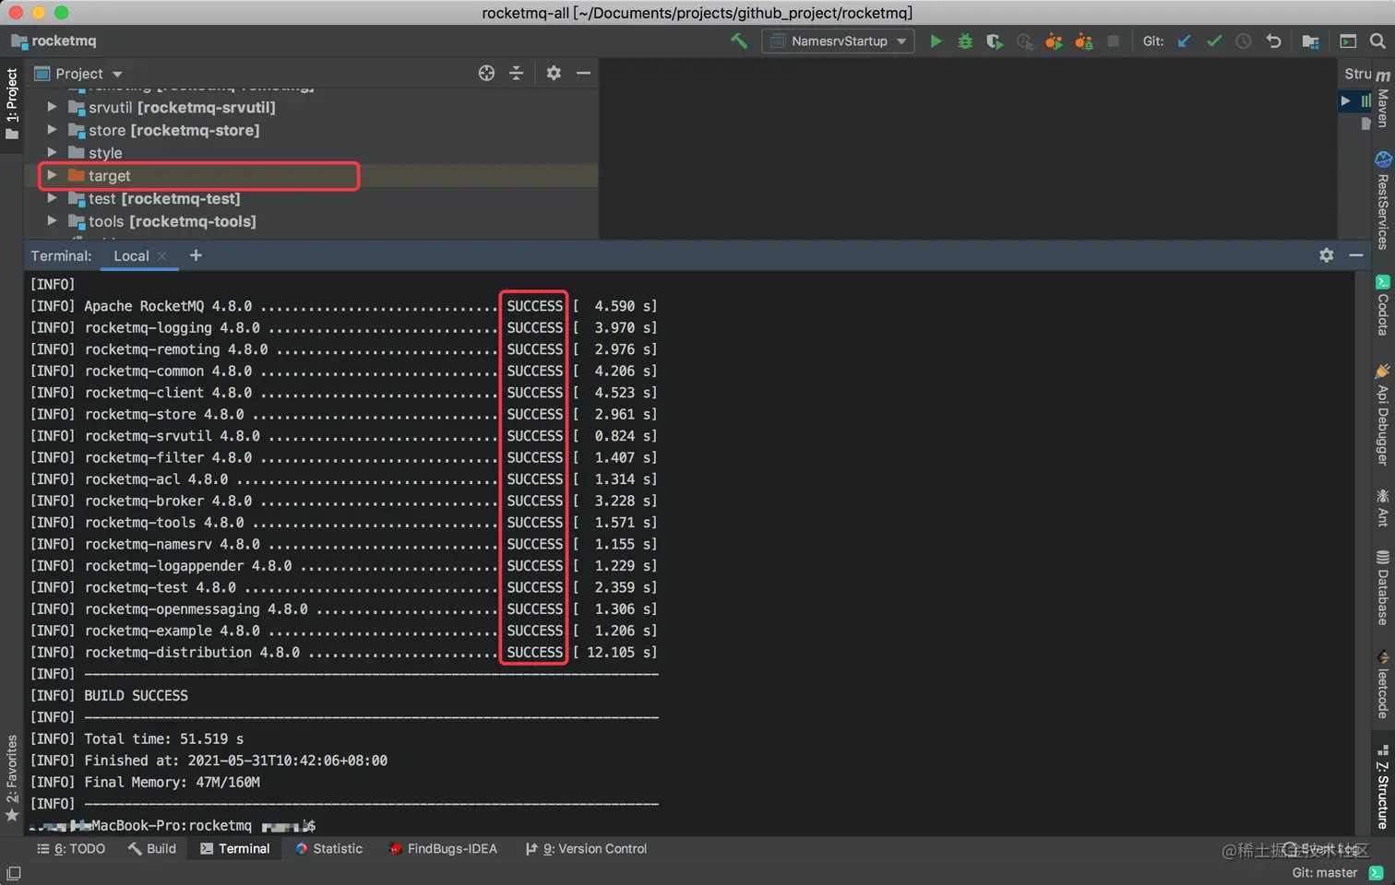Hide the Terminal tool window
The width and height of the screenshot is (1395, 885).
pyautogui.click(x=1356, y=255)
